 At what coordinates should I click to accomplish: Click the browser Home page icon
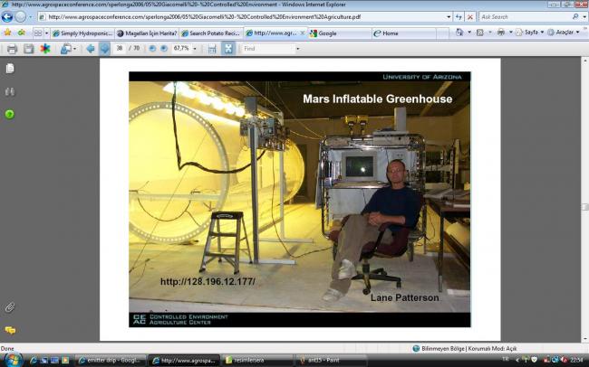click(459, 33)
